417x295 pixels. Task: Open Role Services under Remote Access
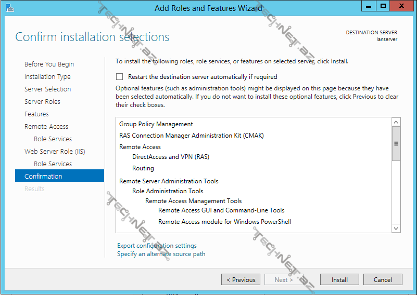(x=53, y=139)
